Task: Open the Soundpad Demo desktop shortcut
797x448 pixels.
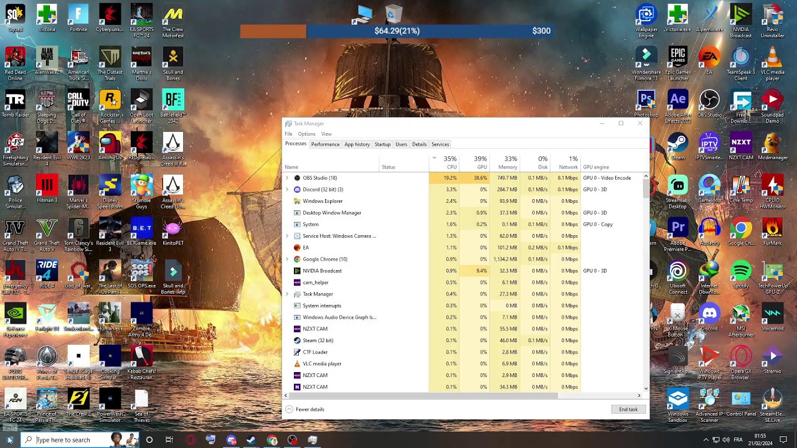Action: tap(773, 106)
